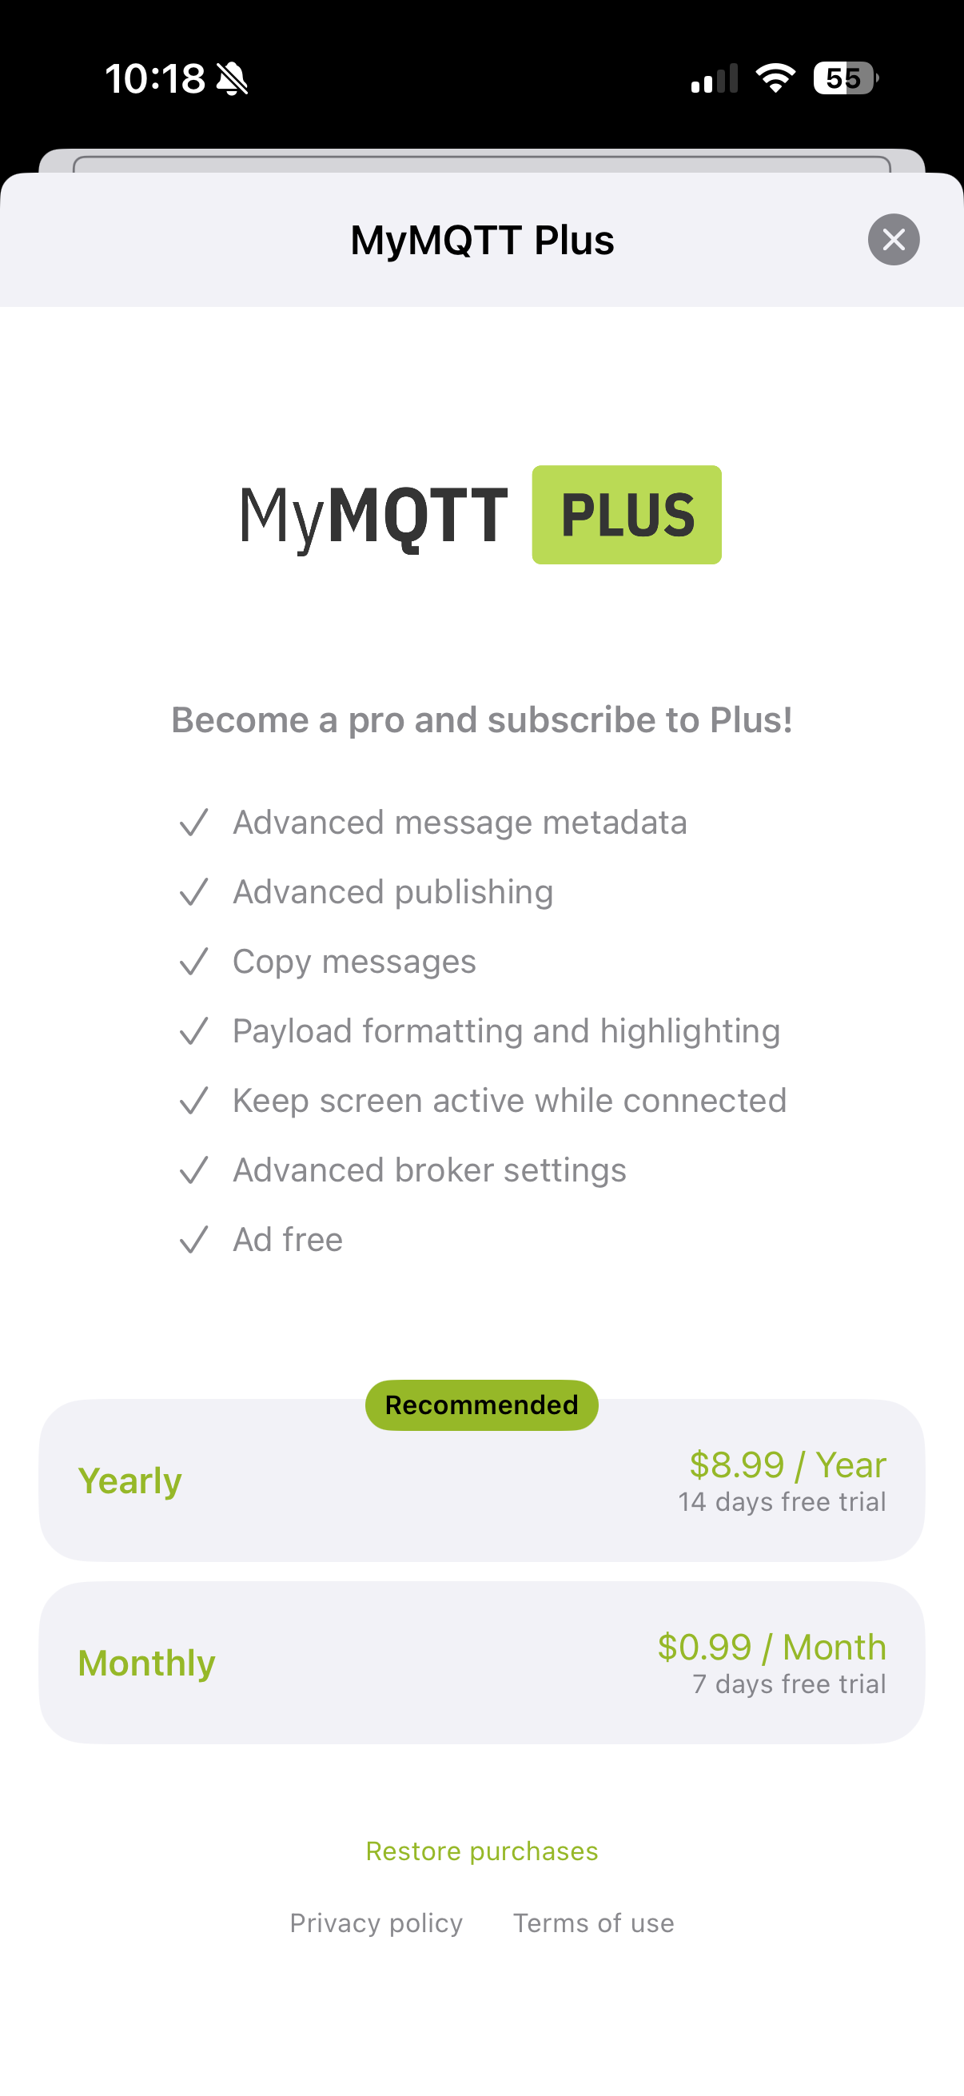This screenshot has height=2096, width=964.
Task: Tap the Recommended badge
Action: pos(481,1405)
